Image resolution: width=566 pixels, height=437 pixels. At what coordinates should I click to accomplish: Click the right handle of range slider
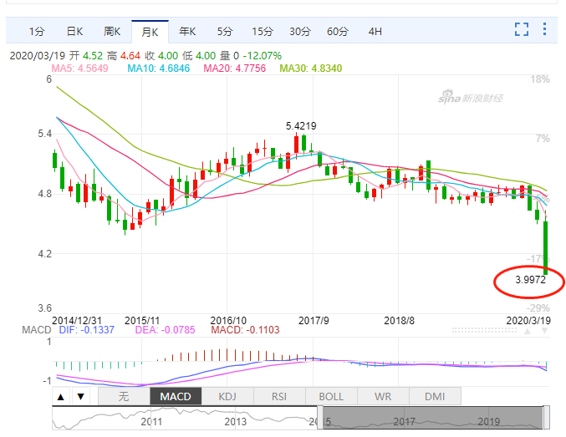tap(546, 416)
